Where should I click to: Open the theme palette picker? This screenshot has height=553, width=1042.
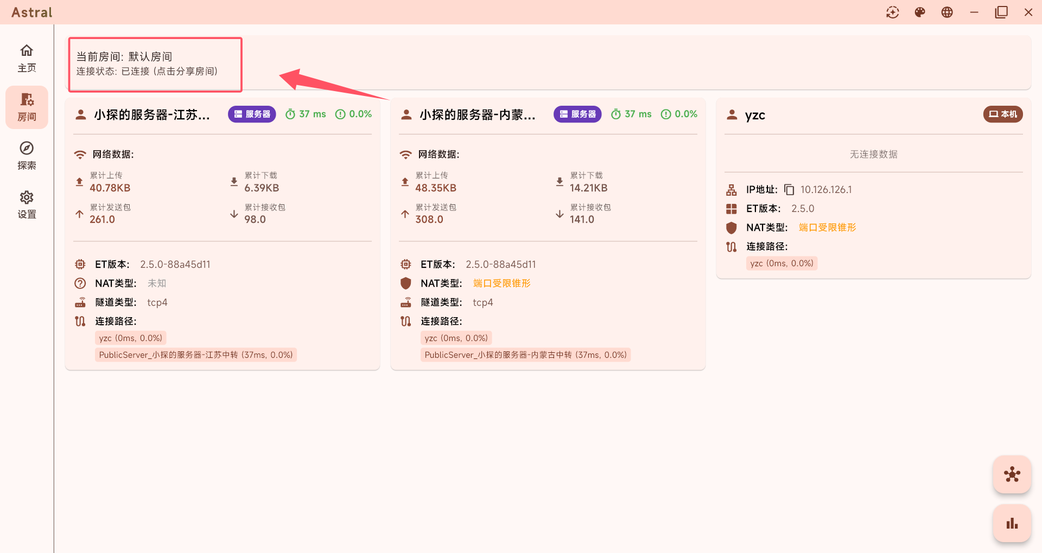click(920, 12)
